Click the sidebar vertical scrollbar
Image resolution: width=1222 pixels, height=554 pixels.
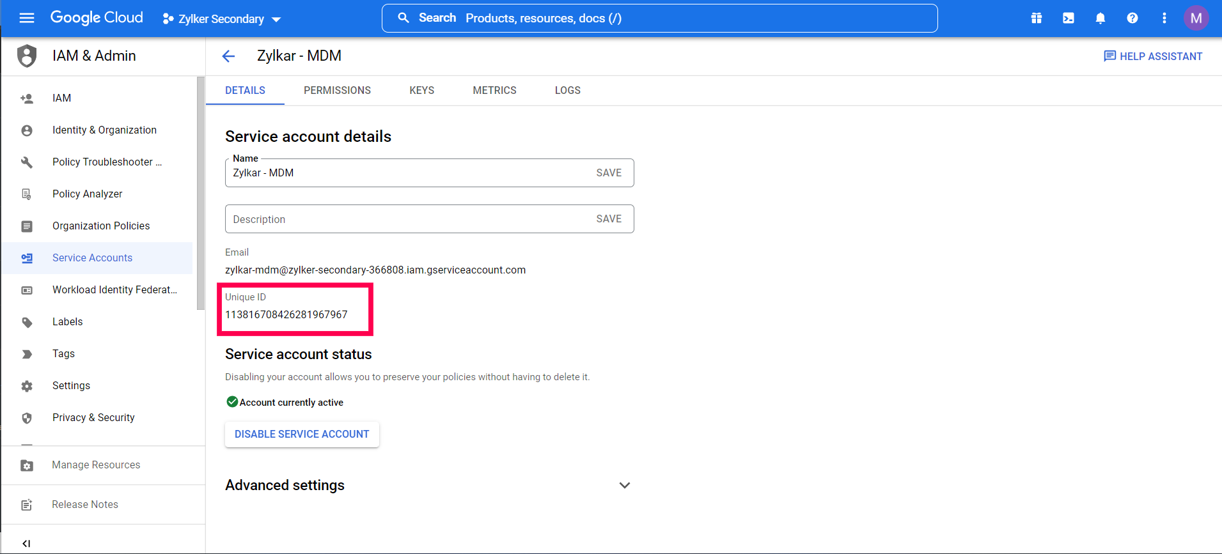pos(201,192)
